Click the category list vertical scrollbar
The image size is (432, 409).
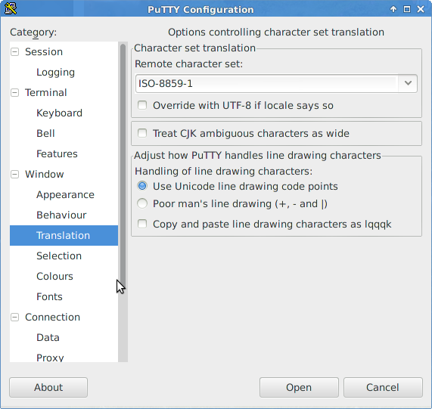point(123,203)
